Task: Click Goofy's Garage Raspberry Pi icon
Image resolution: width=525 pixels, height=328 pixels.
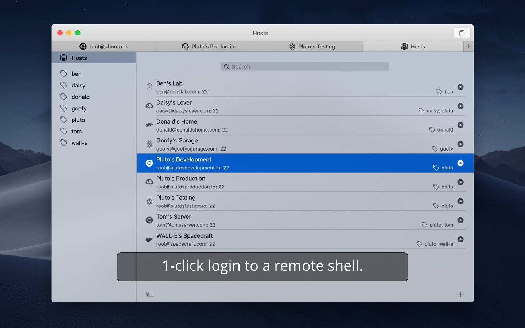Action: point(149,144)
